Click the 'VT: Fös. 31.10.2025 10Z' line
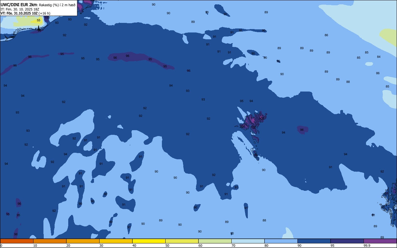Image resolution: width=397 pixels, height=248 pixels. tap(19, 13)
